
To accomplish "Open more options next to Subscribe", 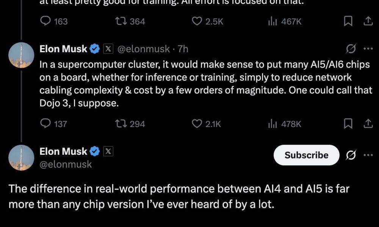I will pos(368,155).
